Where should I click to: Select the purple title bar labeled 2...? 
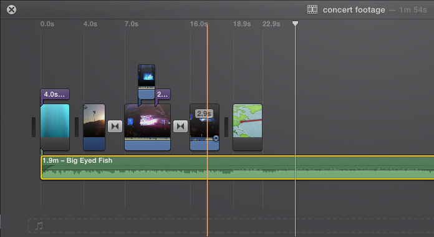click(163, 94)
